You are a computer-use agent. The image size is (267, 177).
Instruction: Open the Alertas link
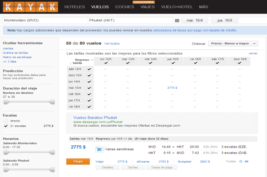click(8, 49)
